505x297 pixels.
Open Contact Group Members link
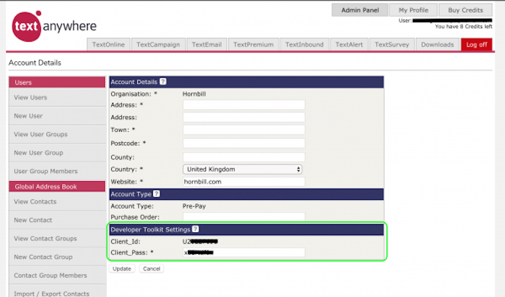[x=57, y=275]
